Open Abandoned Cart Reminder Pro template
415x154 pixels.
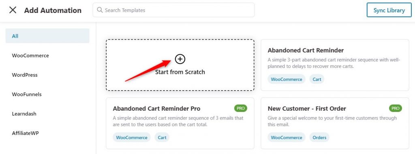click(180, 123)
